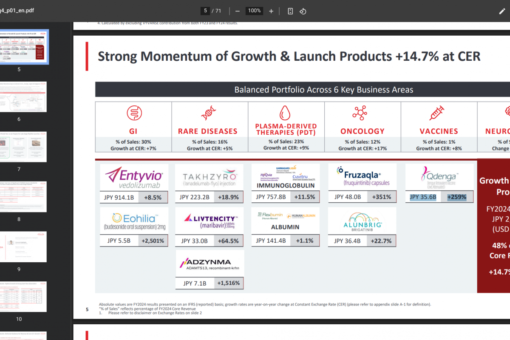Click the 'JPY 5.5B' Eohilia value
The width and height of the screenshot is (510, 340).
119,241
